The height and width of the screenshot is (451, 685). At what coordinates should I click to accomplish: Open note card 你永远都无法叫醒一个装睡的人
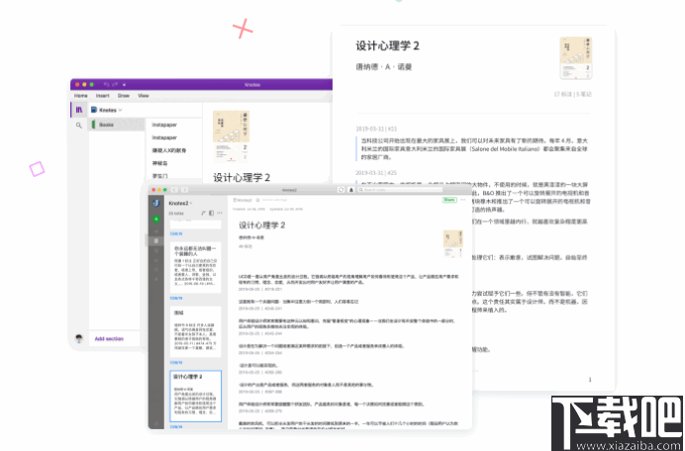[195, 267]
